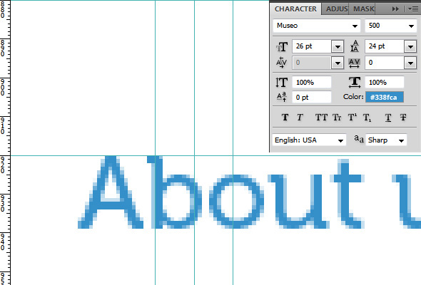Apply Strikethrough text style
Screen dimensions: 421x285
[x=403, y=117]
